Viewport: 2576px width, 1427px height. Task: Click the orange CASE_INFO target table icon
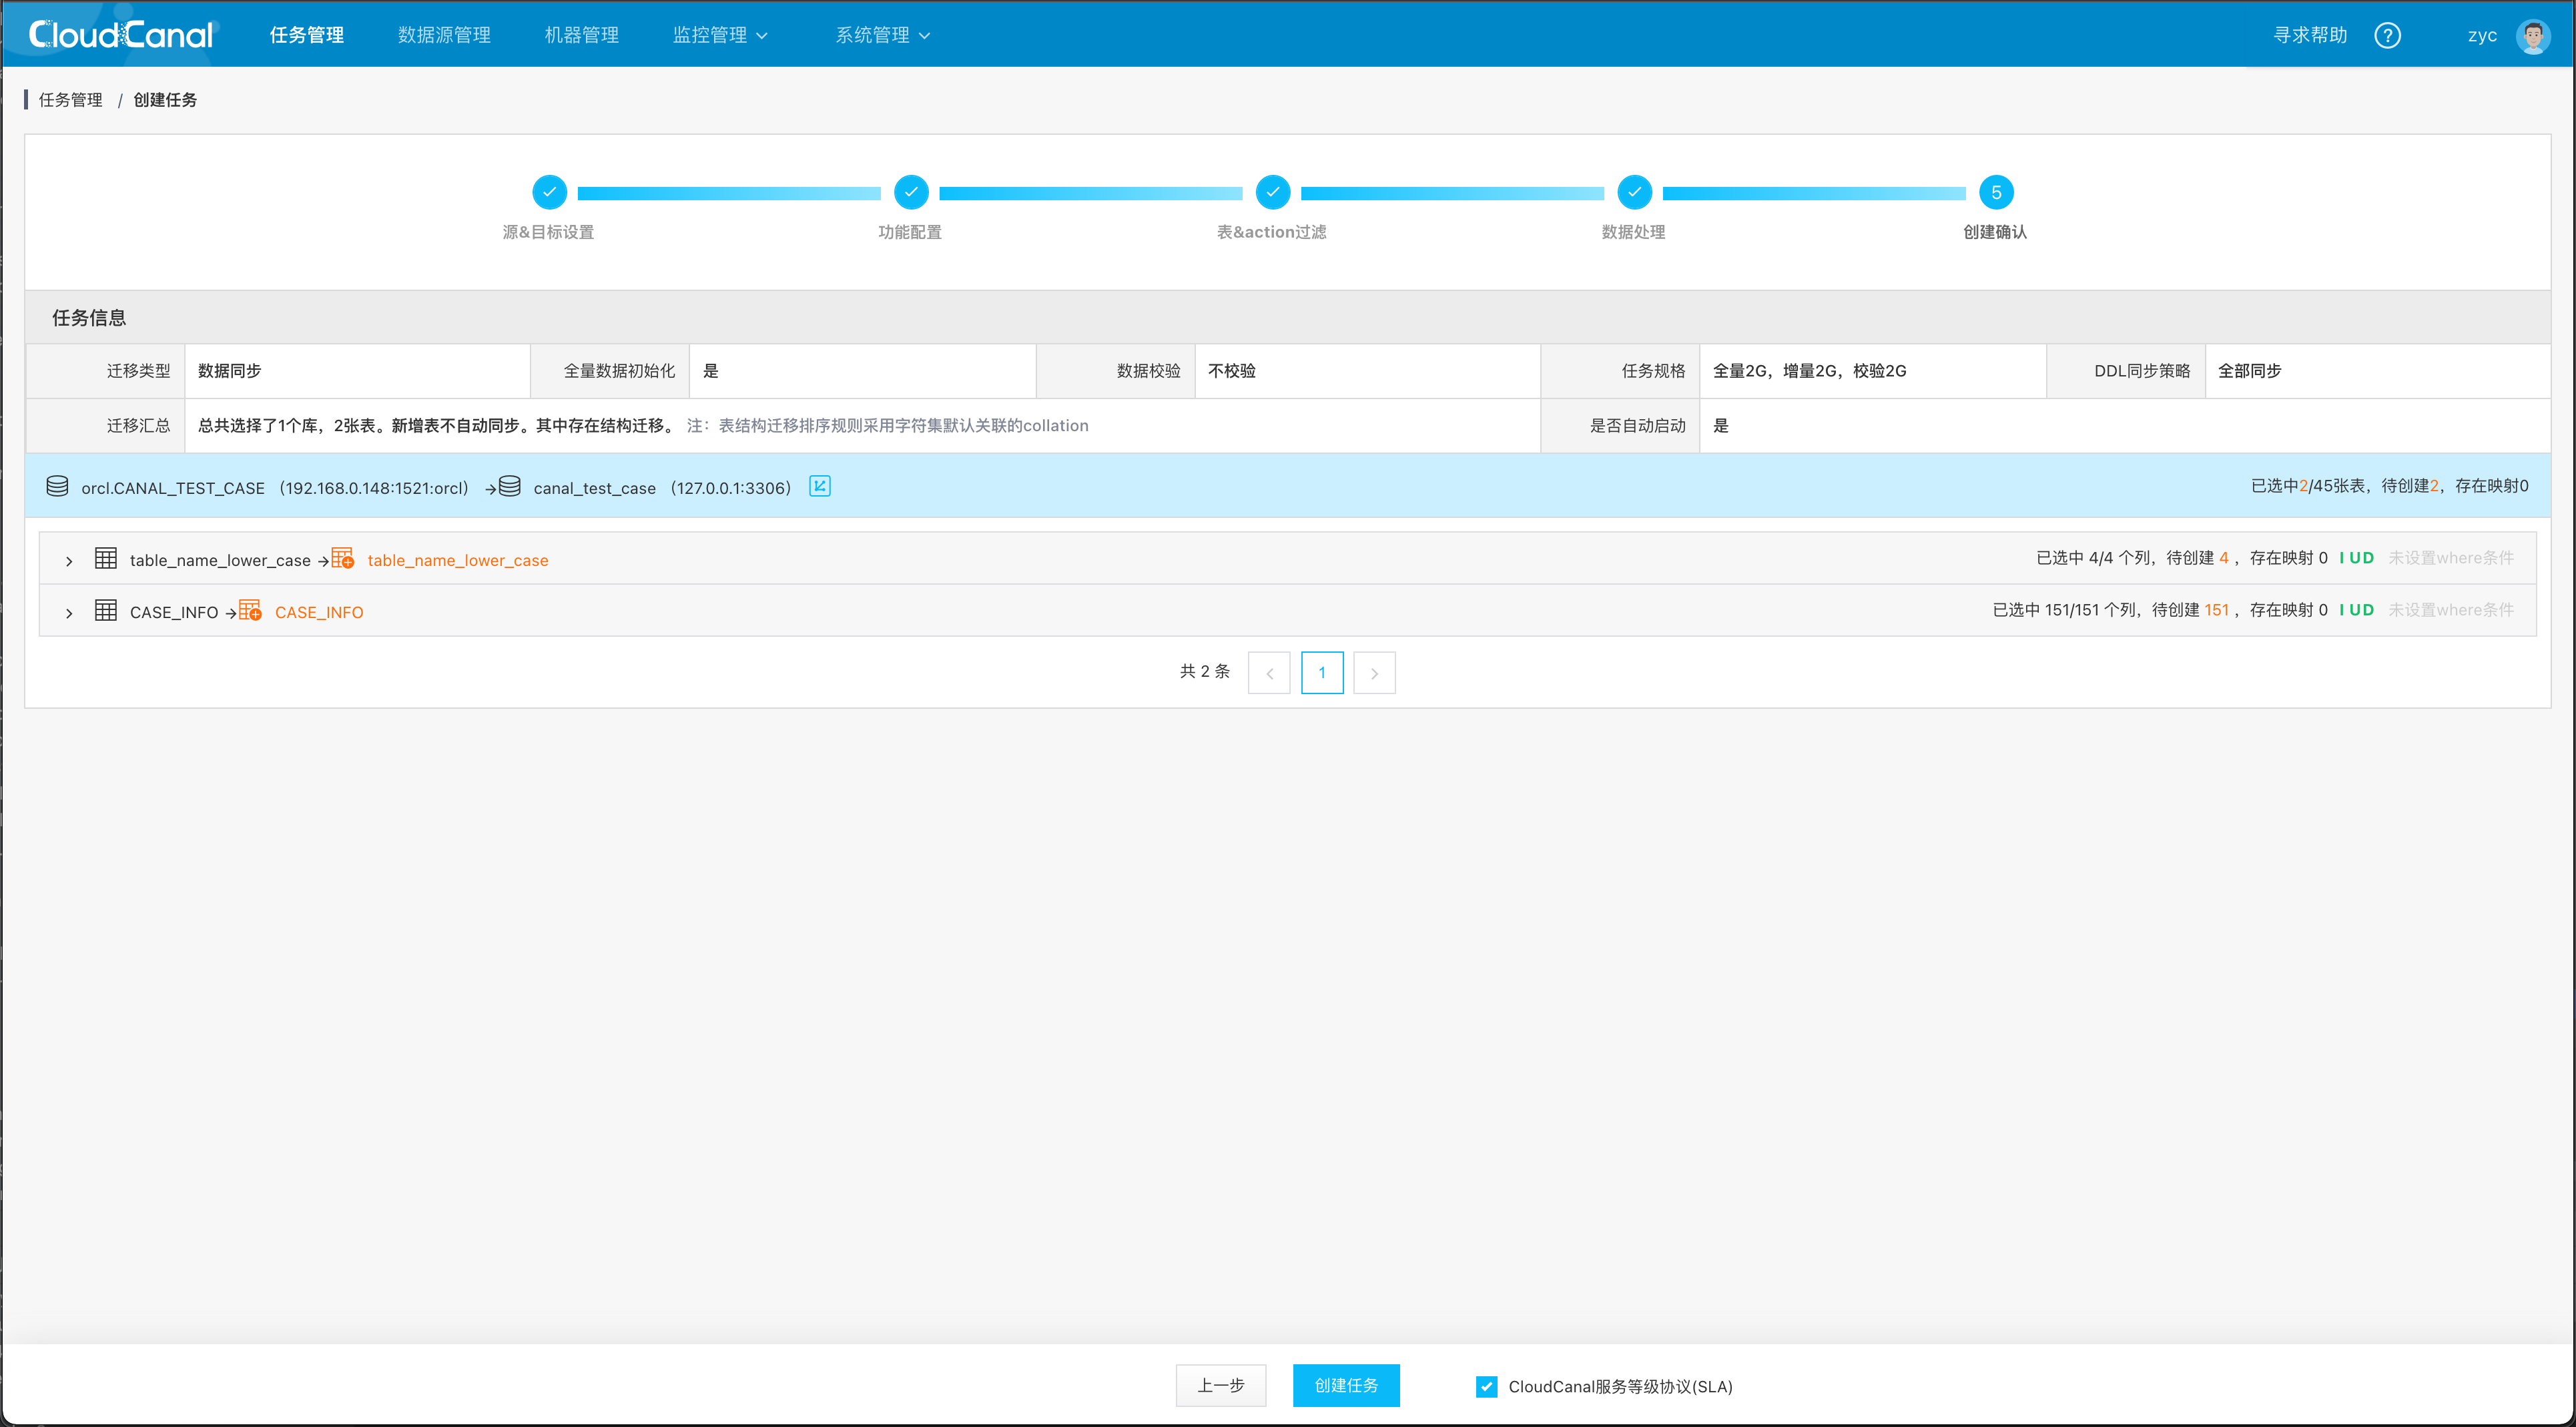[250, 611]
